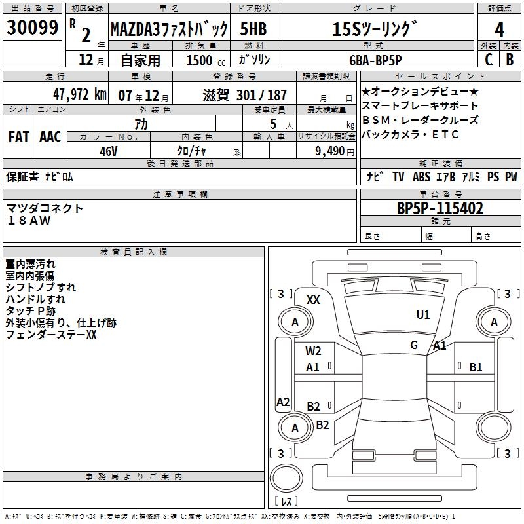Click the equipment label PW

coord(511,176)
